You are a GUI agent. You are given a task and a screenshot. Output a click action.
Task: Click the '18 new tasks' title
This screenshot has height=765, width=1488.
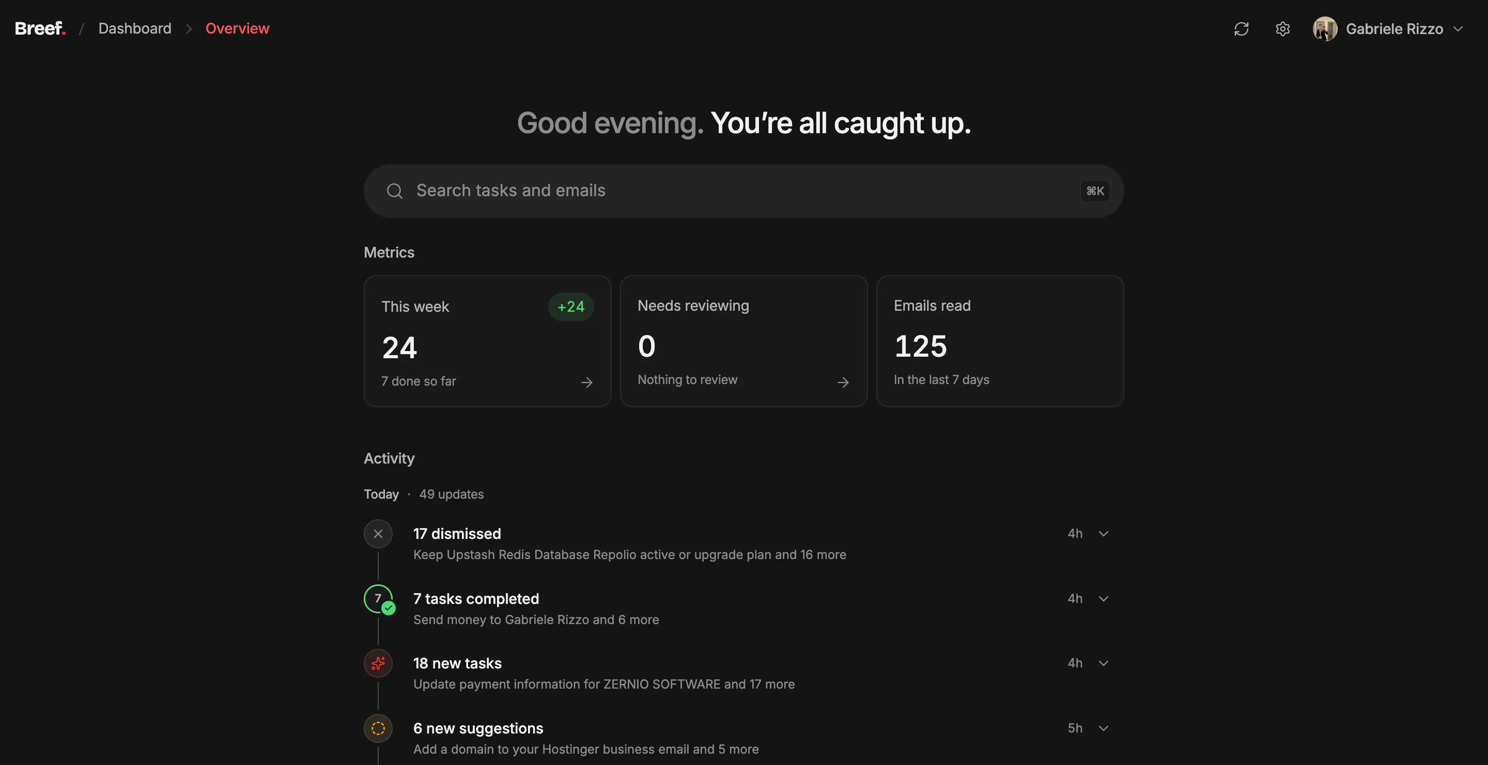click(457, 663)
